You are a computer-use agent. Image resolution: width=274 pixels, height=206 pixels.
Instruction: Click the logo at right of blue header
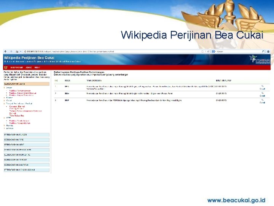(260, 60)
